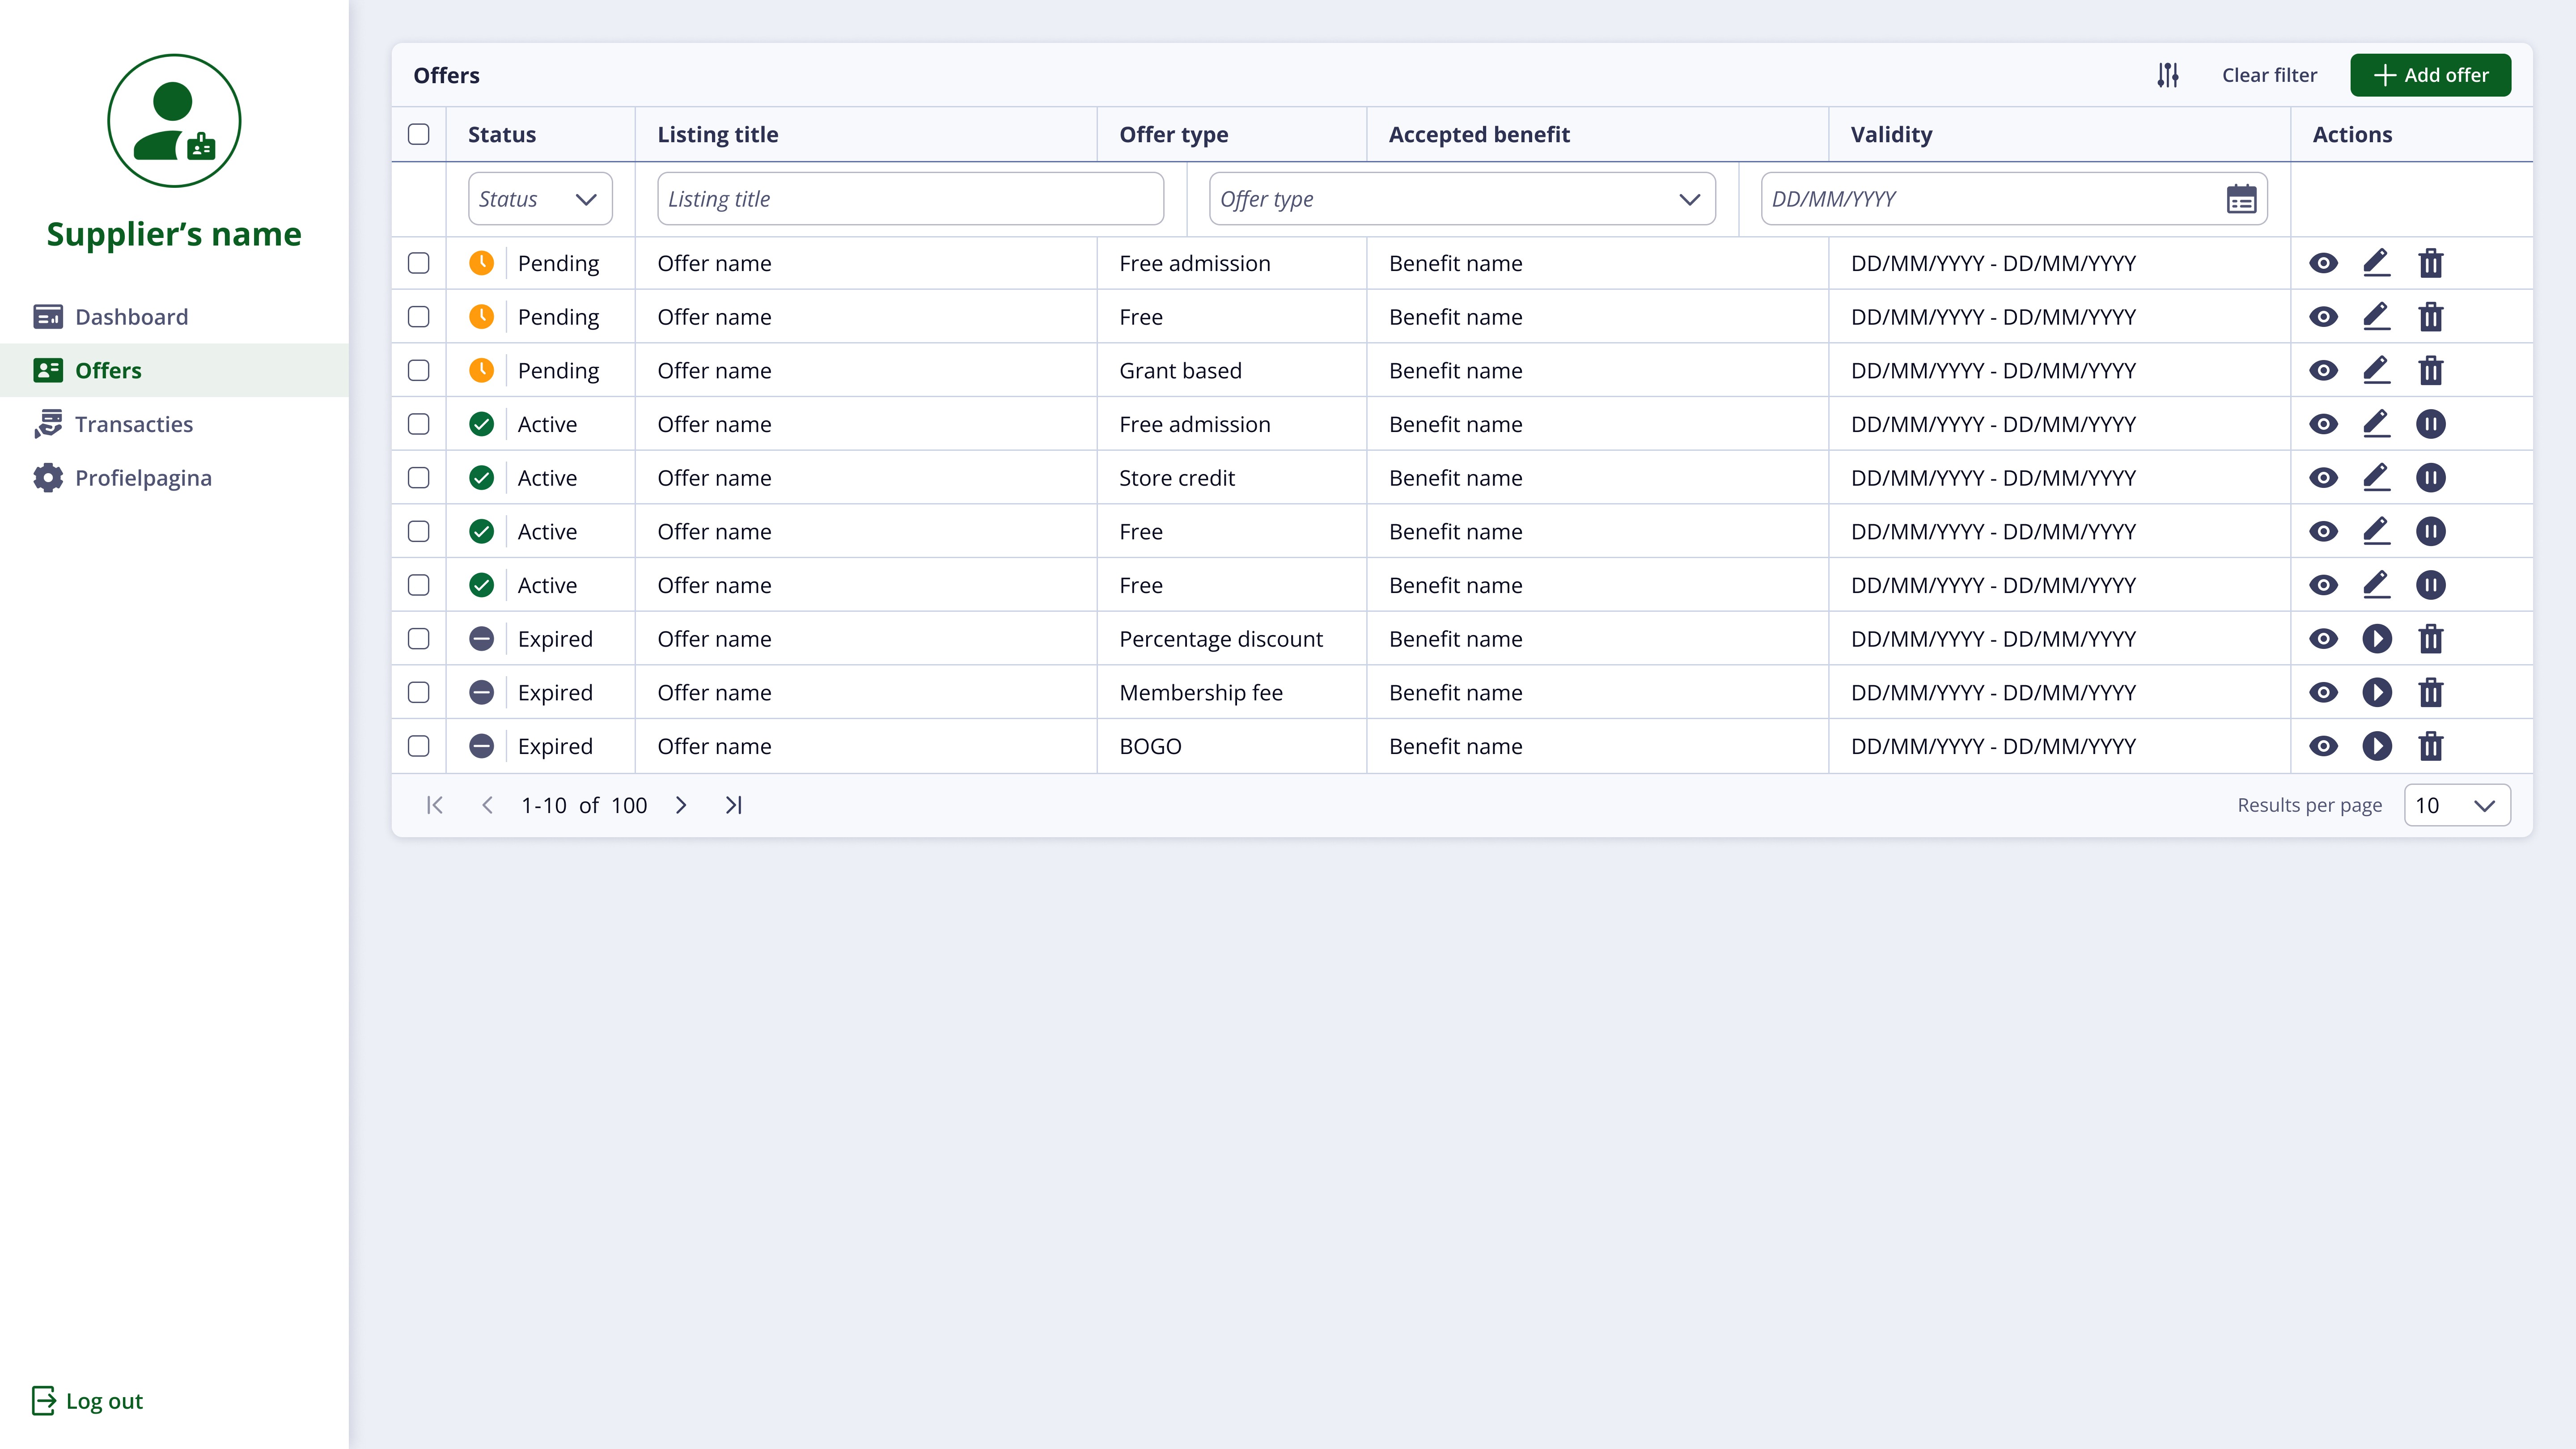Pause the Store credit active offer
The width and height of the screenshot is (2576, 1449).
pos(2430,478)
